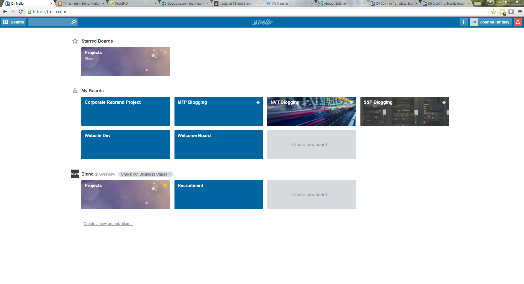Open the Joanne Hindley account menu
The width and height of the screenshot is (524, 284).
(x=491, y=22)
